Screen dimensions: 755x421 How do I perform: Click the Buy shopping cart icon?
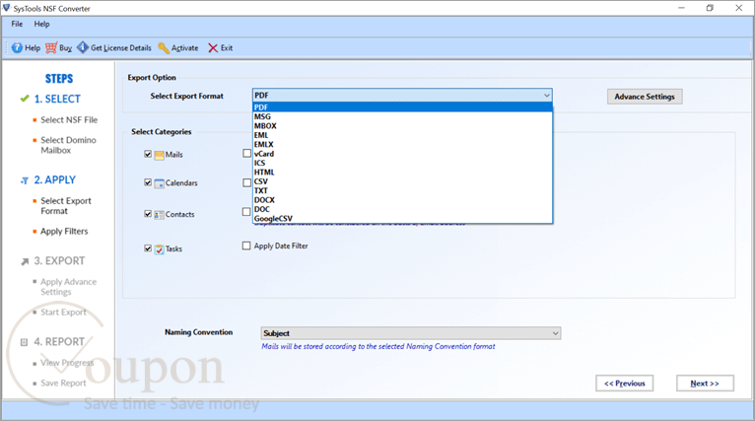(51, 47)
